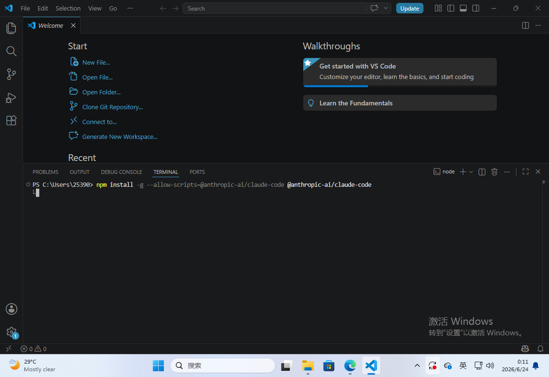Open Customize Layout icon
Screen dimensions: 549x377
click(x=438, y=8)
